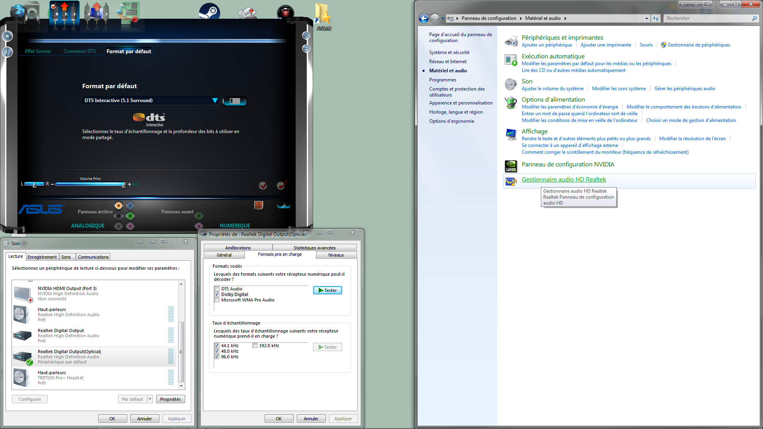Enable the DTS Audio checkbox

(217, 289)
